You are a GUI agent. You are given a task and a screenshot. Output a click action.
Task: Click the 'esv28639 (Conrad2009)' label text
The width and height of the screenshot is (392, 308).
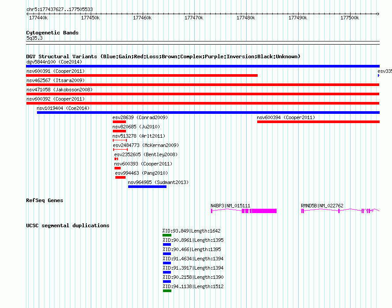pos(140,117)
